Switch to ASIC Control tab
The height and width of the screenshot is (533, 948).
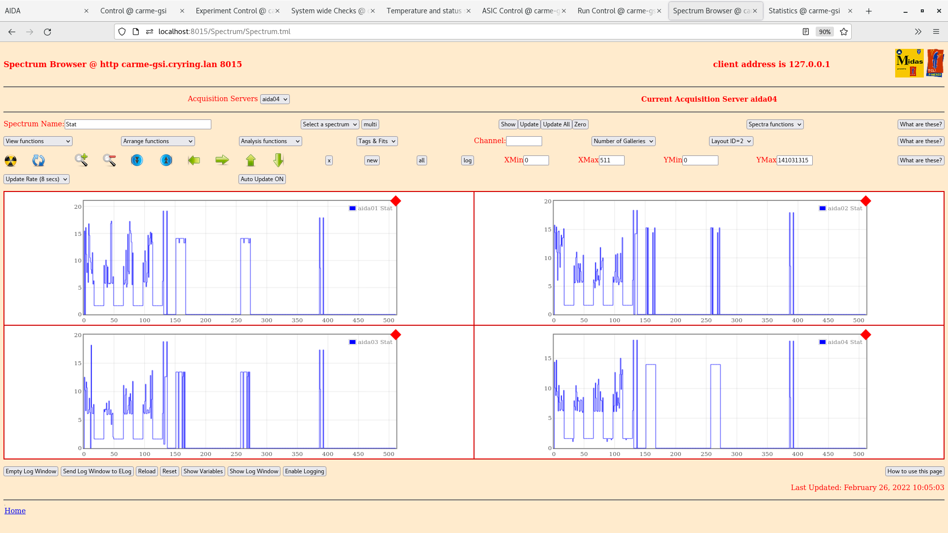click(x=524, y=11)
